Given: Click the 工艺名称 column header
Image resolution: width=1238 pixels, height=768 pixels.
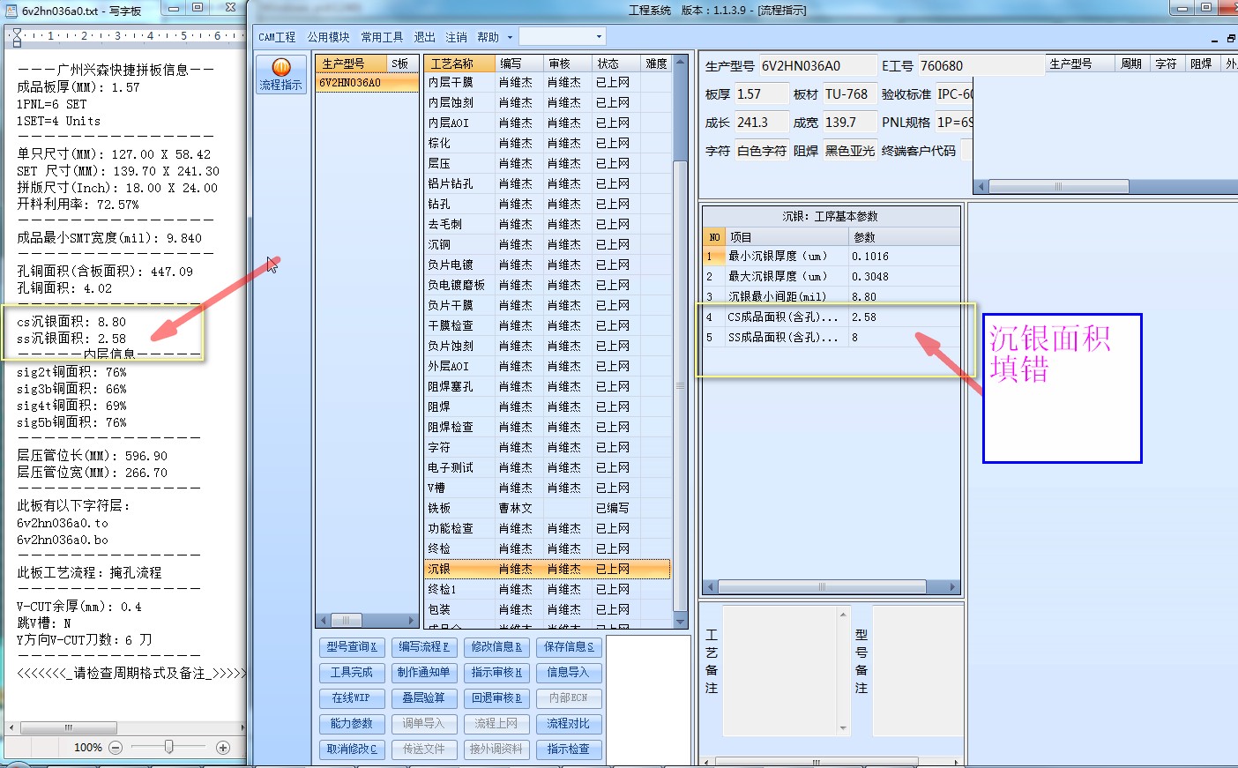Looking at the screenshot, I should pos(459,63).
